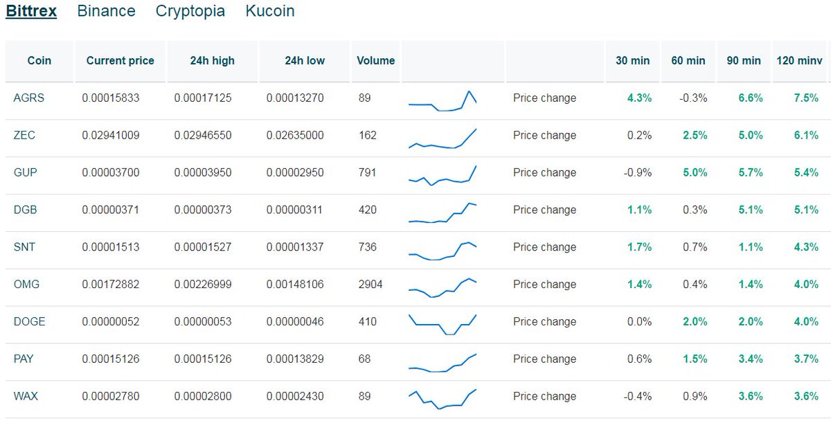Select AGRS 60 min change -0.3%
Screen dimensions: 831x421
point(694,98)
